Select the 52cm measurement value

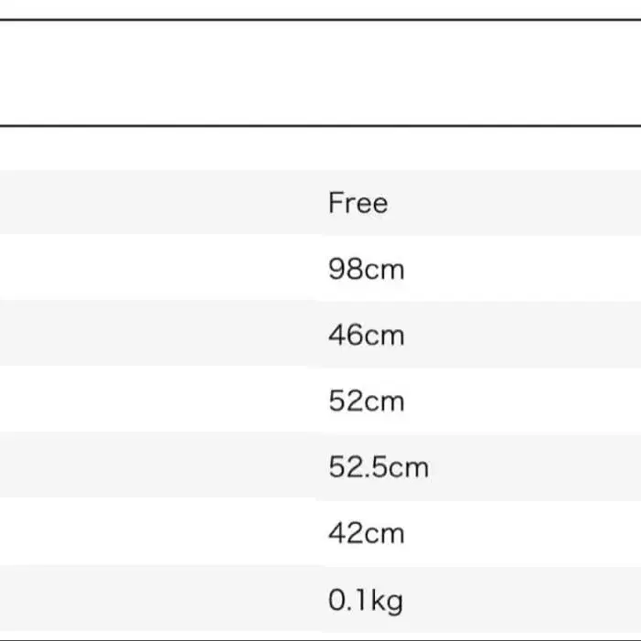click(x=366, y=401)
